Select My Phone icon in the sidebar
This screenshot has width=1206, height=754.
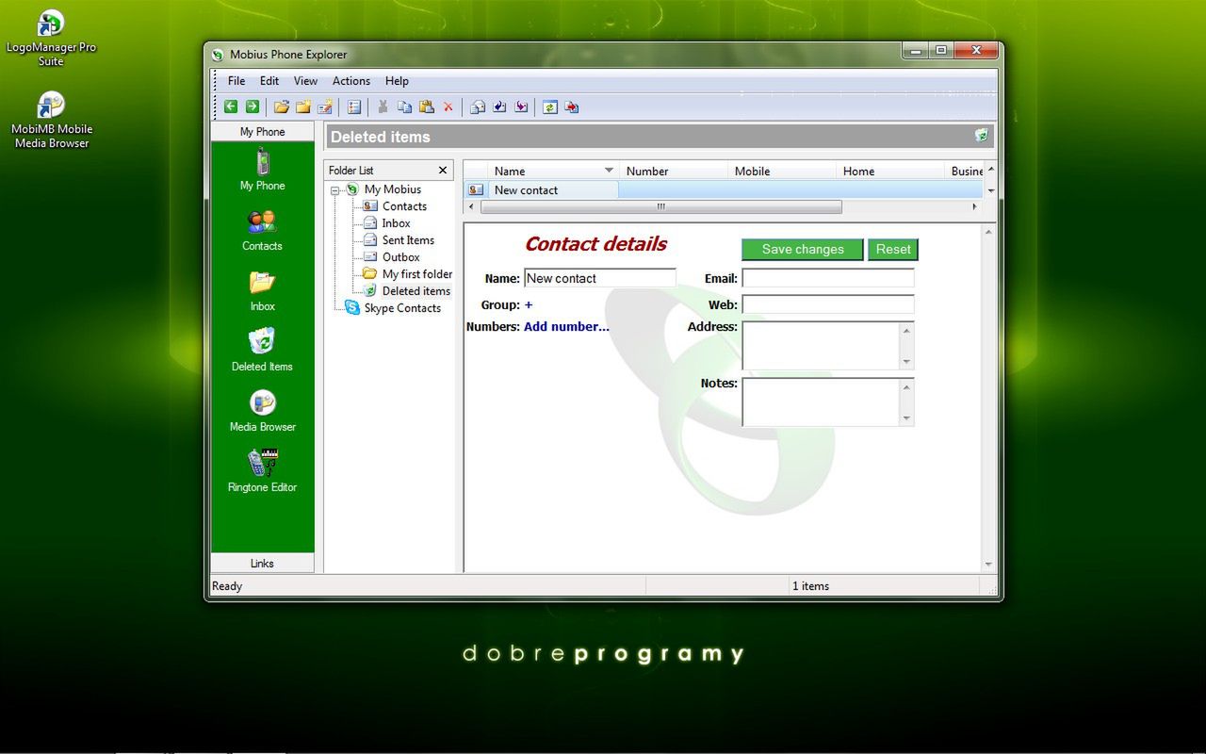click(x=262, y=168)
